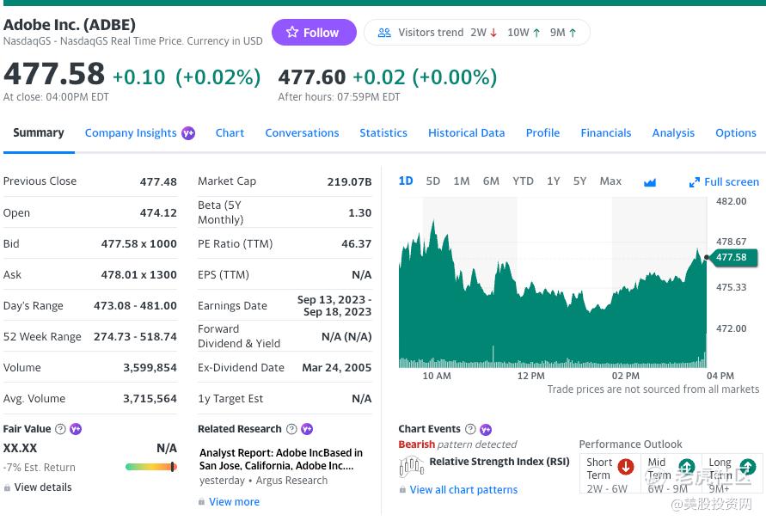
Task: Select the 1M chart range
Action: coord(462,181)
